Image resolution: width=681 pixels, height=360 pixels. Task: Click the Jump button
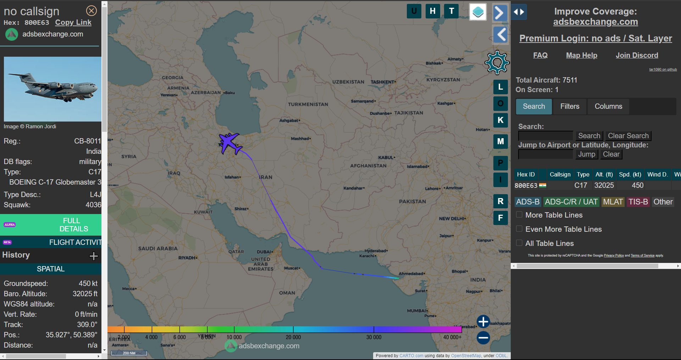pos(587,154)
